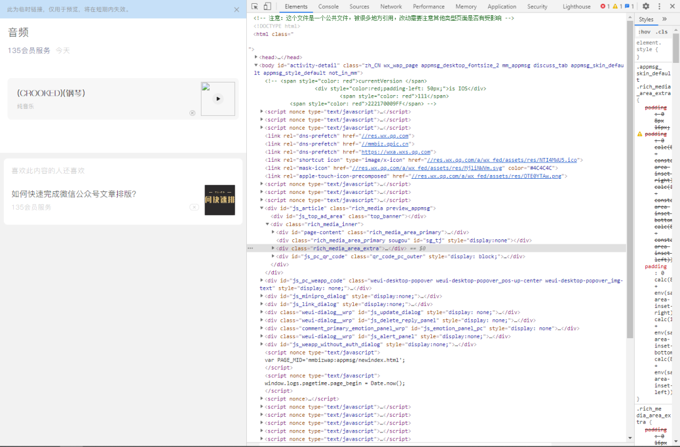The width and height of the screenshot is (680, 447).
Task: Expand the js_pc_qr_code div
Action: tap(273, 256)
